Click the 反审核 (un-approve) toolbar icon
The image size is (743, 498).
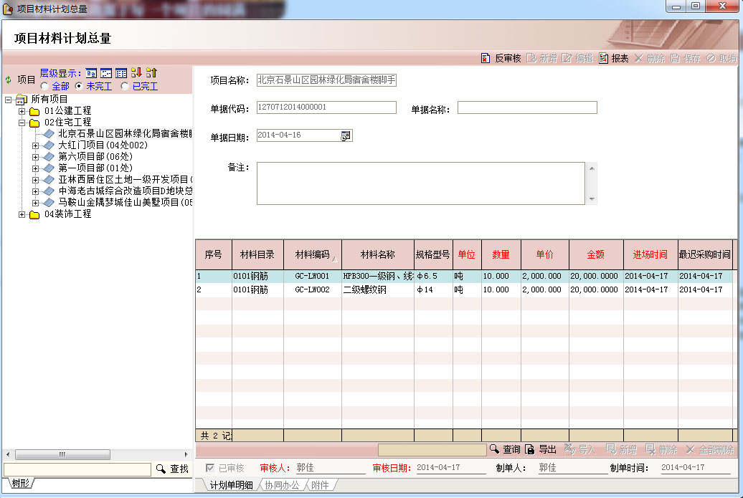coord(486,58)
